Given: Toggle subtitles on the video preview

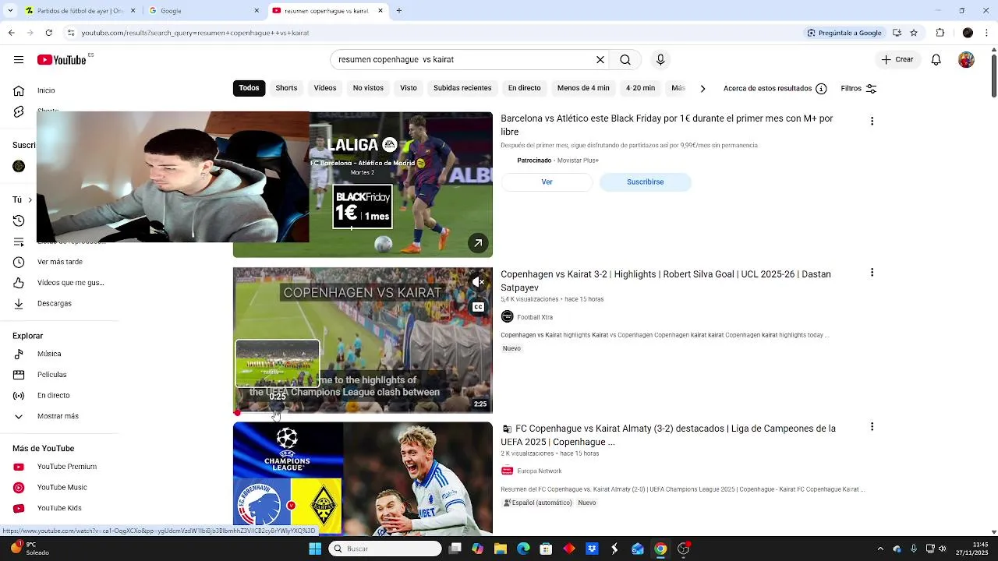Looking at the screenshot, I should 478,307.
